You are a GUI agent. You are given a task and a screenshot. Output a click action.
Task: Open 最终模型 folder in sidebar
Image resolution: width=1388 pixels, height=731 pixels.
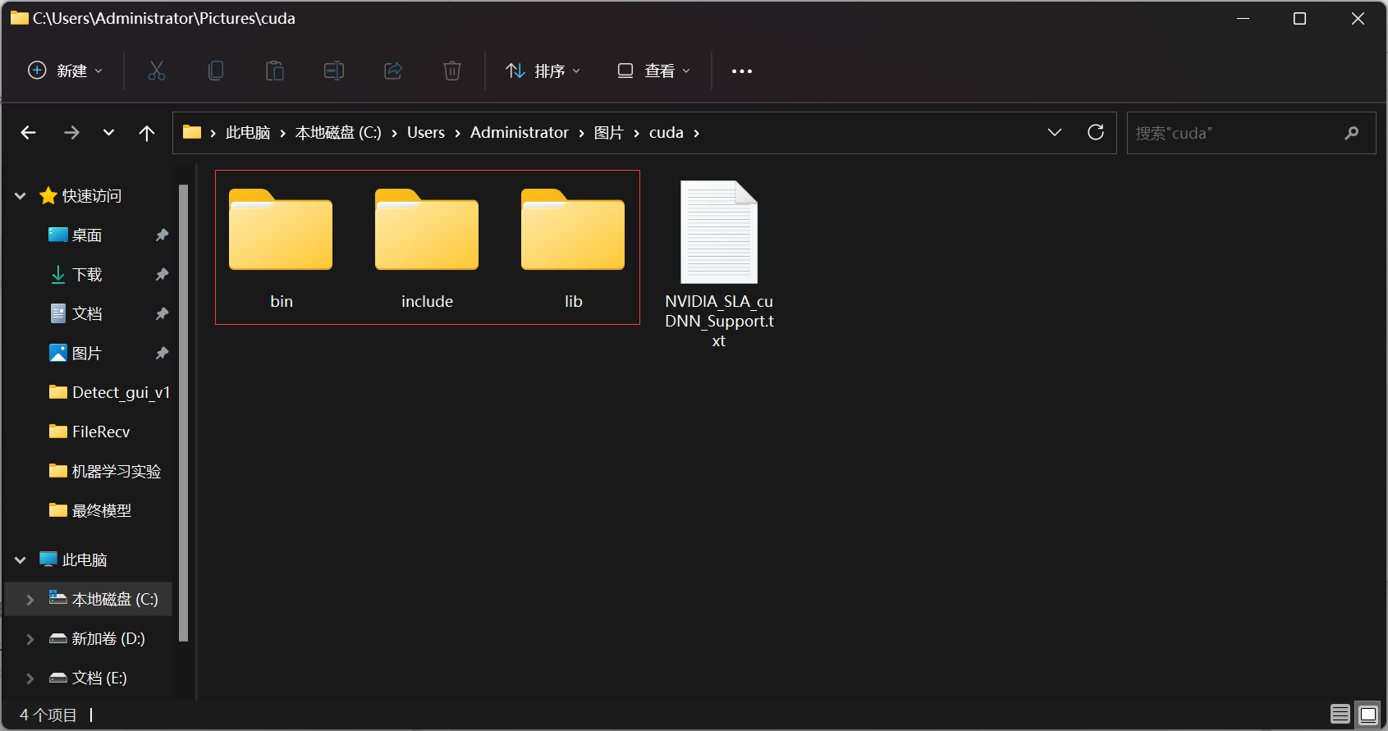click(89, 511)
